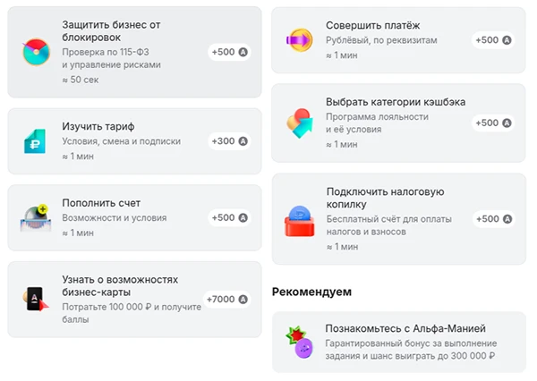
Task: Click the account top-up icon
Action: click(x=38, y=218)
